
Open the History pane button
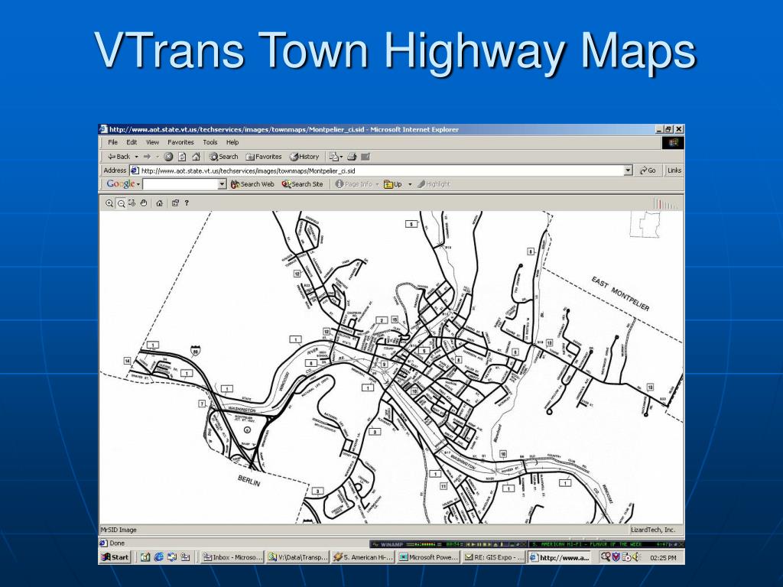pos(304,157)
